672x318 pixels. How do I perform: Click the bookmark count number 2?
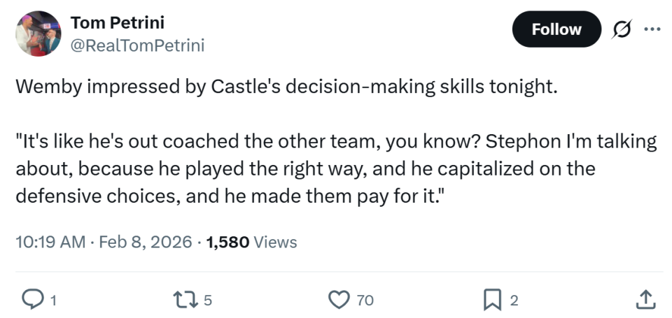pos(514,301)
